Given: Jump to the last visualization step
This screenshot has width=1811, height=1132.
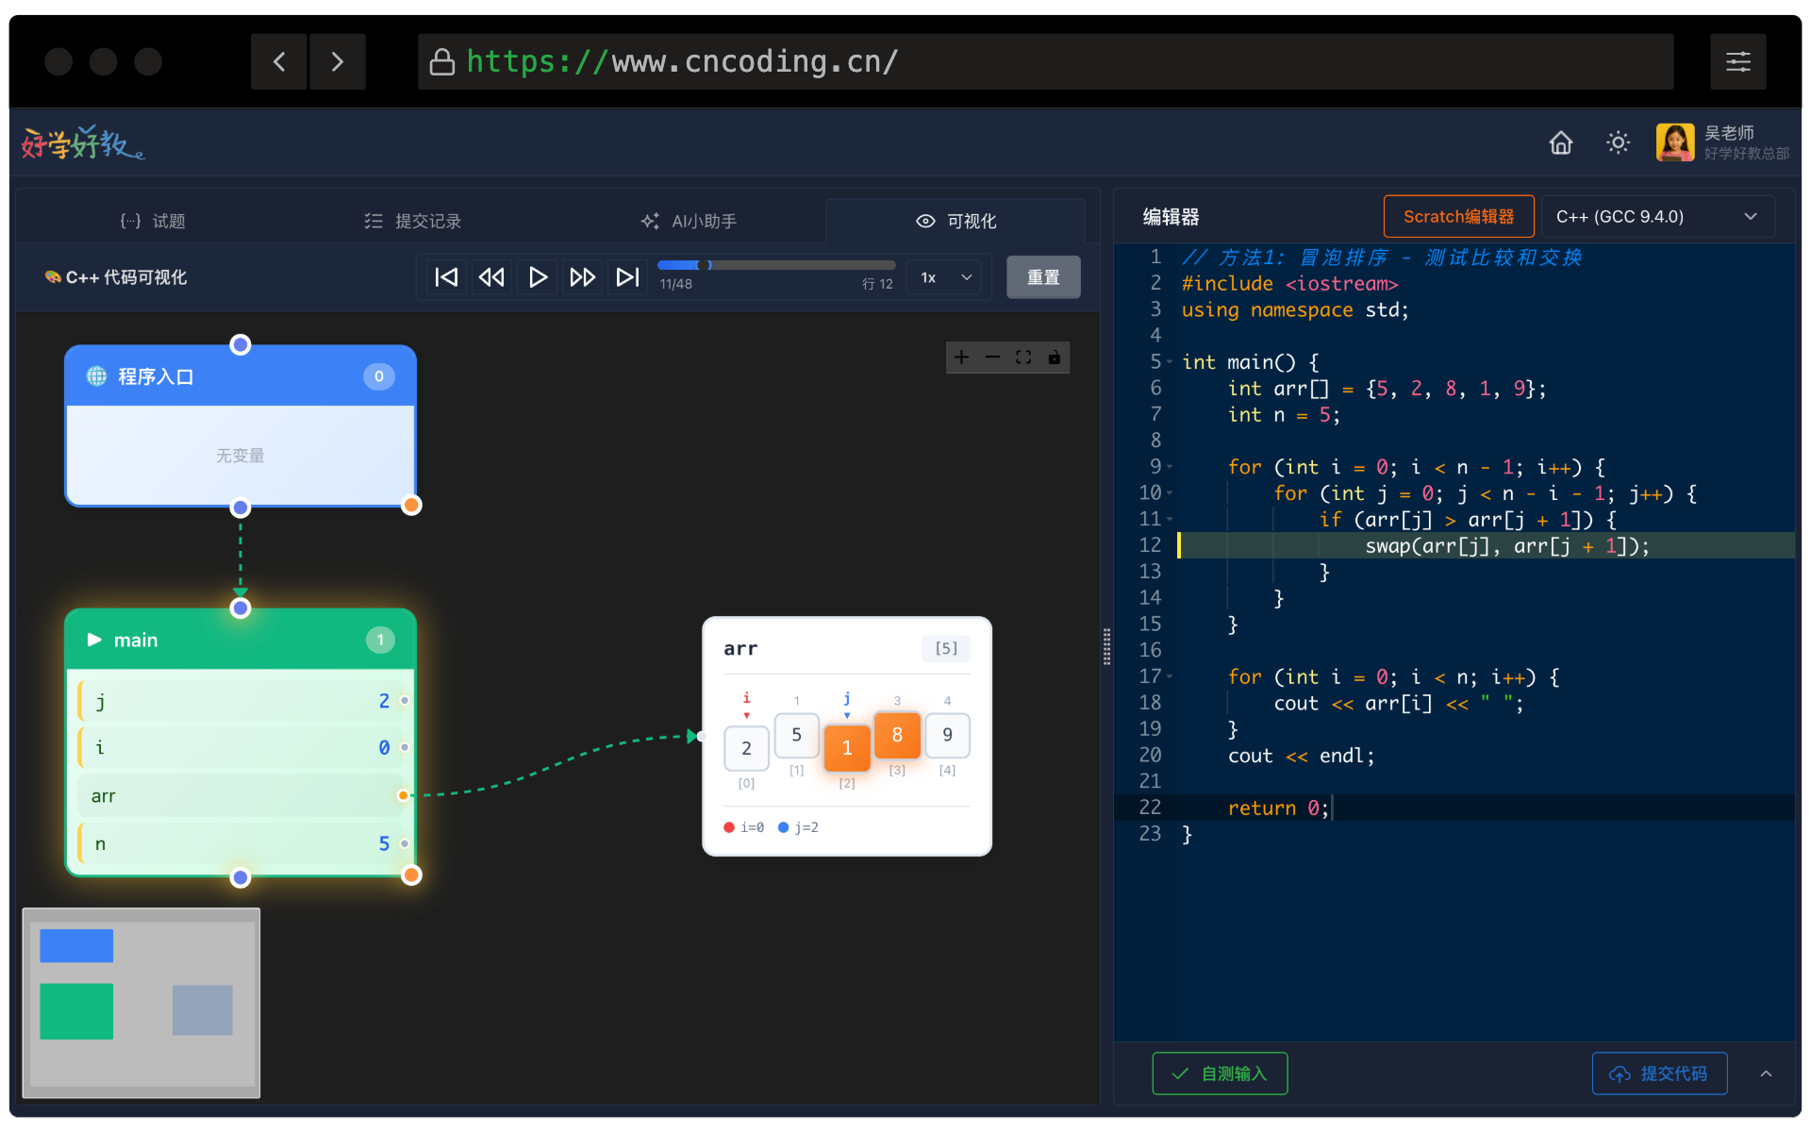Looking at the screenshot, I should (x=627, y=277).
